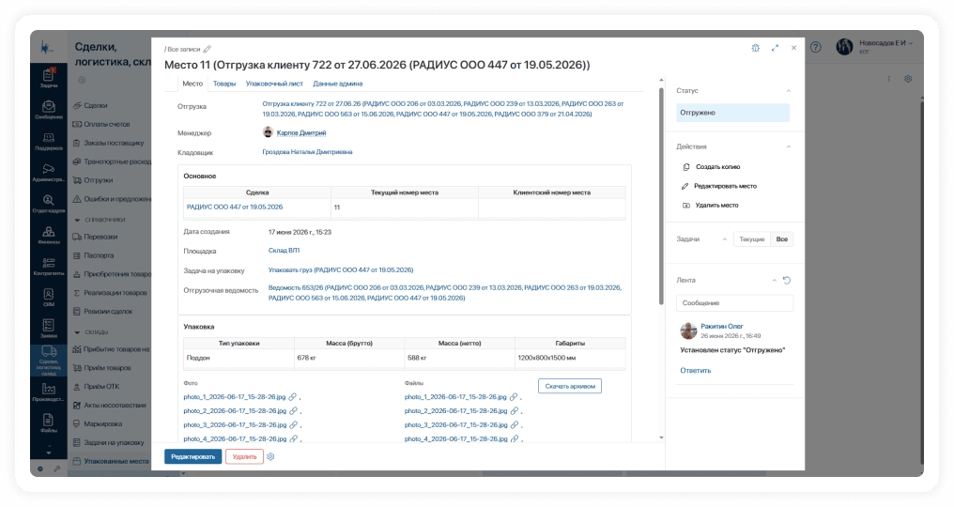Switch tasks filter to Все
Screen dimensions: 954x507
coord(782,239)
